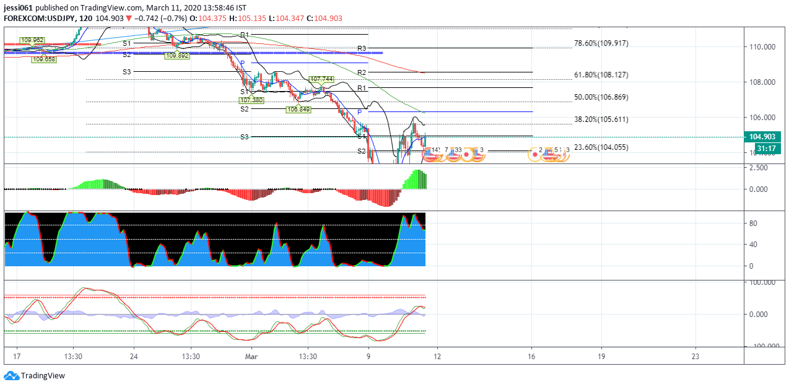Click the 78.60%(109.917) Fibonacci label
The image size is (789, 387).
(601, 43)
